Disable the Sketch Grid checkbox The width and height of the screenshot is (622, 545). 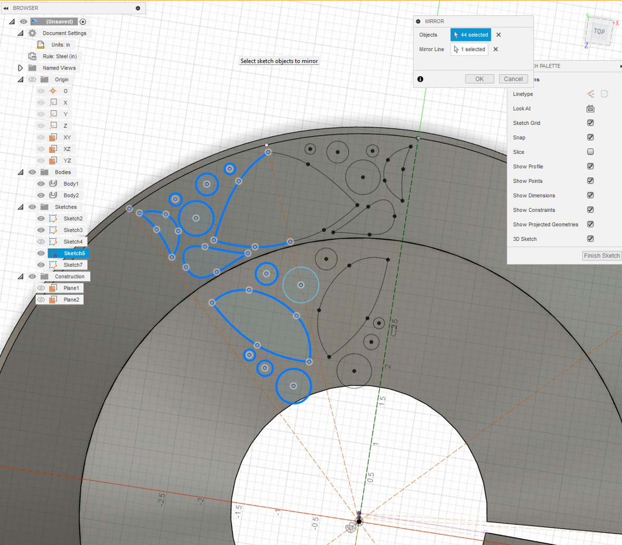(x=590, y=123)
